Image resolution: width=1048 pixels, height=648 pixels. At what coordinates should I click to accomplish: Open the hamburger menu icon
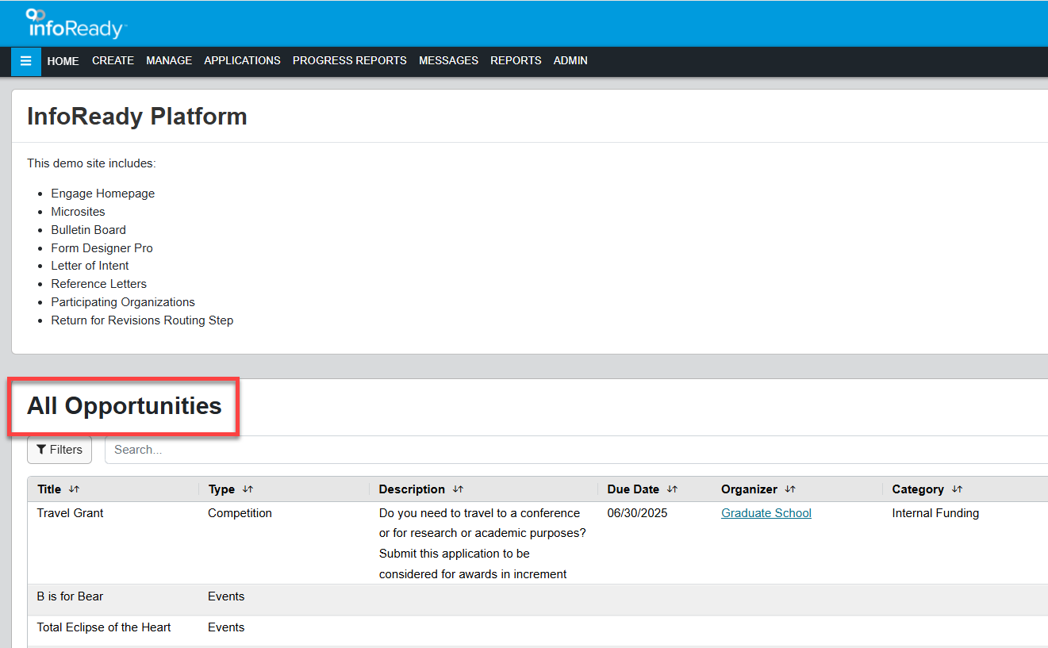[x=25, y=61]
